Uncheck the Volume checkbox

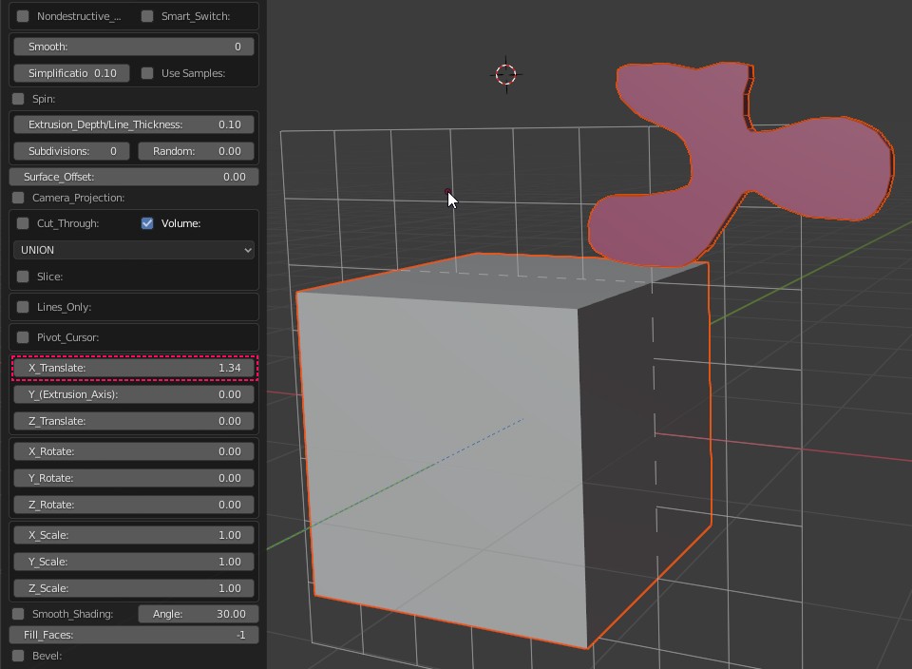pyautogui.click(x=147, y=223)
